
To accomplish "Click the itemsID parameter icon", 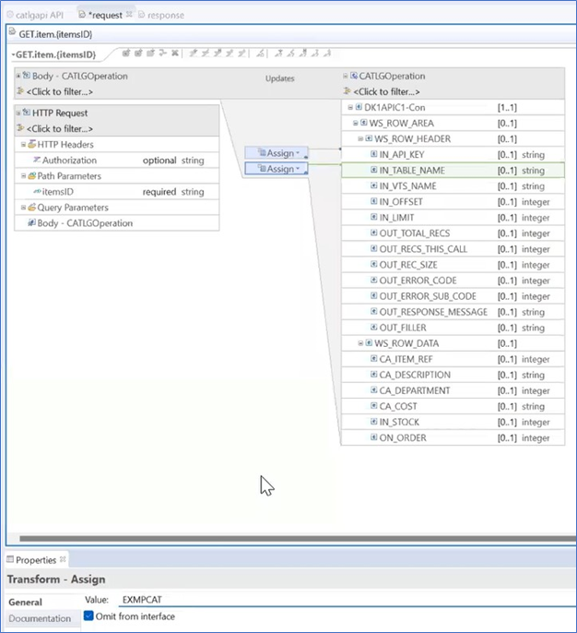I will coord(37,191).
